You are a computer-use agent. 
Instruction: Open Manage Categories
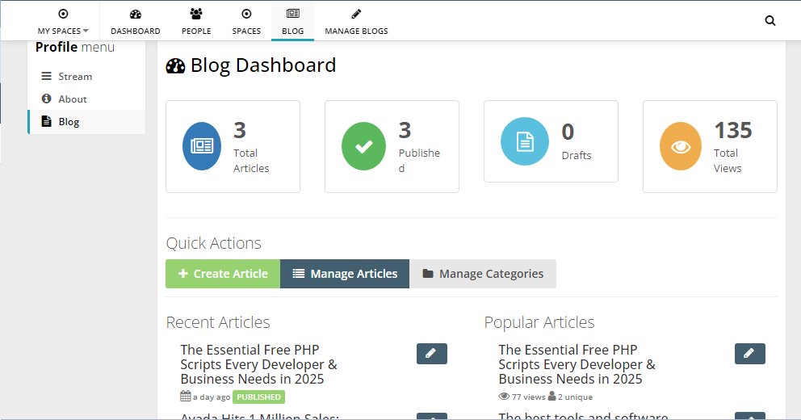pos(483,274)
